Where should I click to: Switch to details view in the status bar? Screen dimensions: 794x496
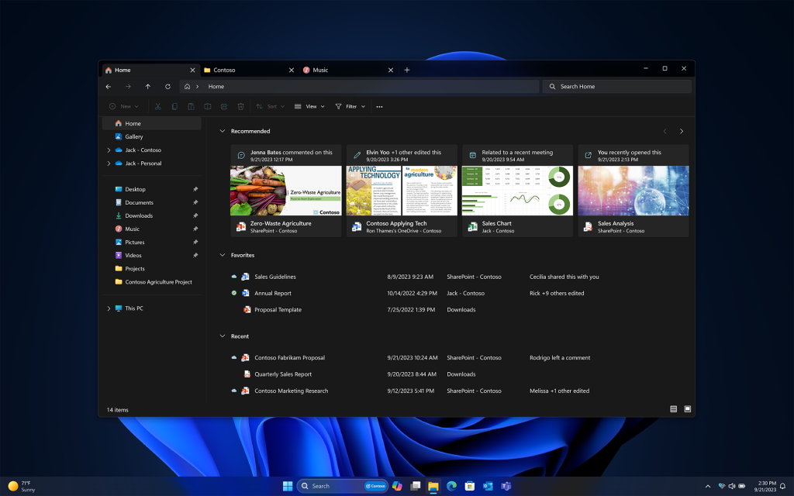(673, 408)
